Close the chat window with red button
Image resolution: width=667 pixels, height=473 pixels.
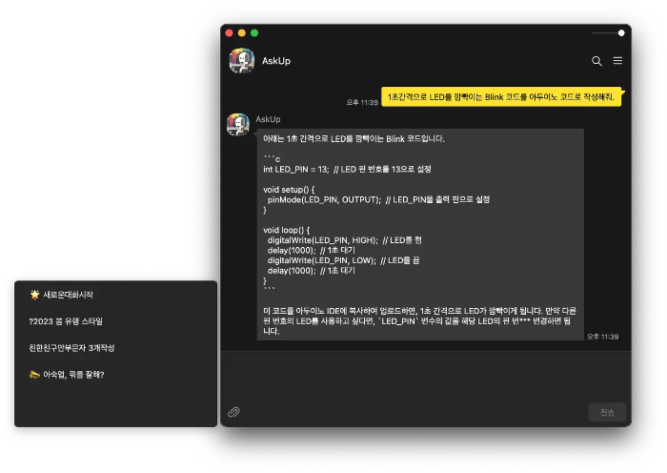pyautogui.click(x=229, y=33)
